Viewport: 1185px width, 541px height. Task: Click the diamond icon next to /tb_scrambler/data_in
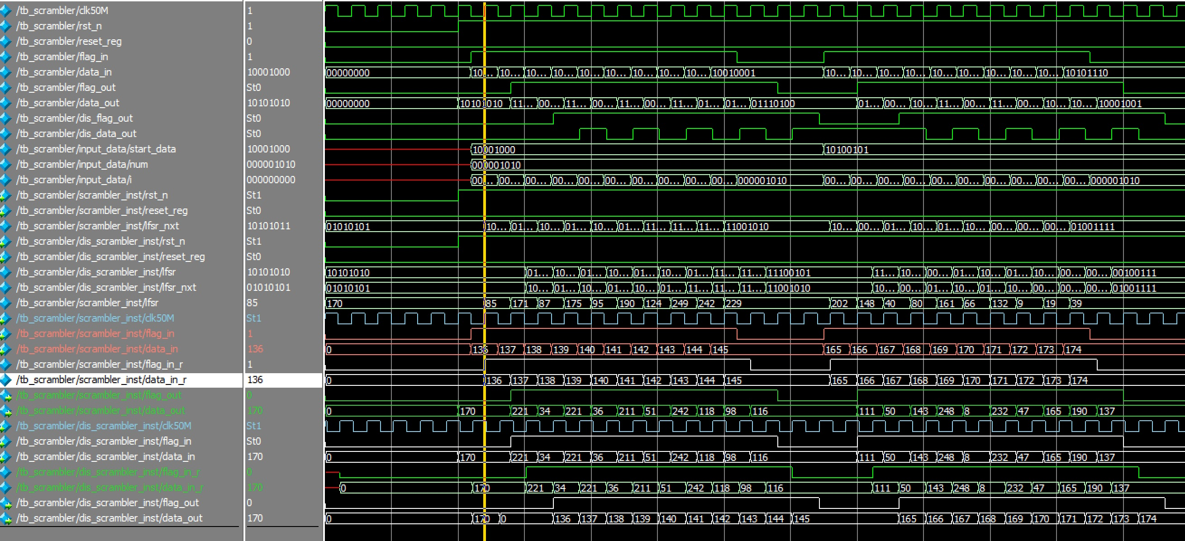click(5, 72)
